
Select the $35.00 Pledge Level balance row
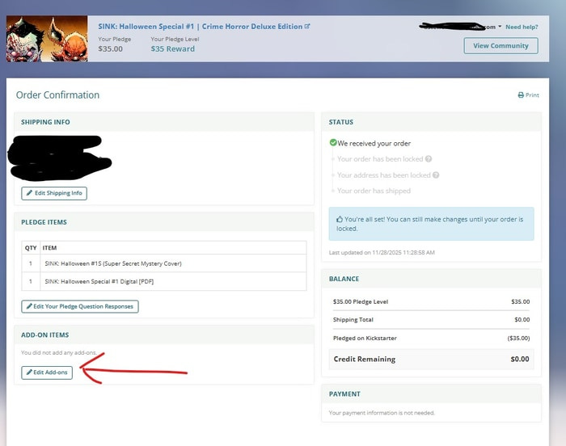click(431, 302)
